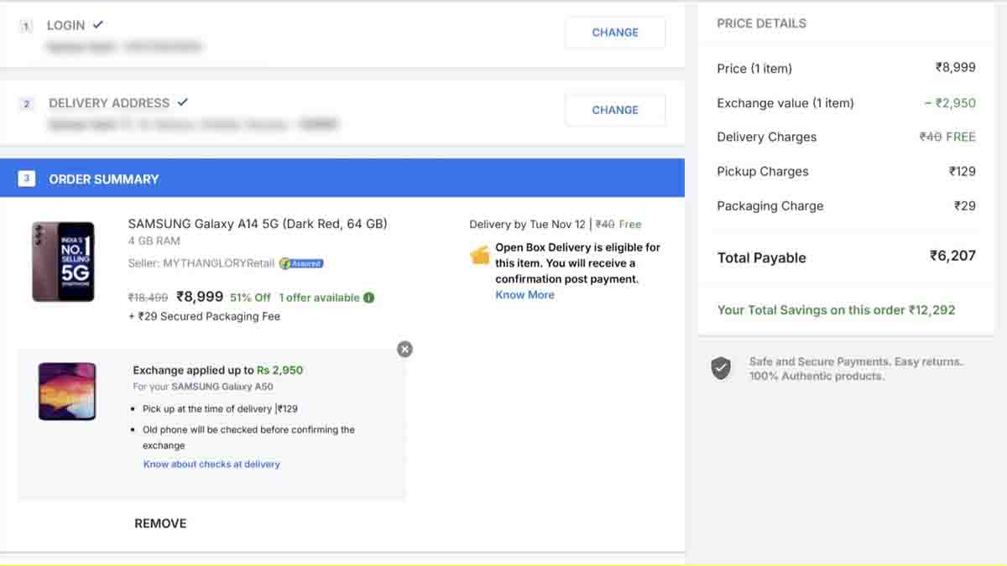The image size is (1007, 566).
Task: Open the Know More link for Open Box Delivery
Action: [x=524, y=295]
